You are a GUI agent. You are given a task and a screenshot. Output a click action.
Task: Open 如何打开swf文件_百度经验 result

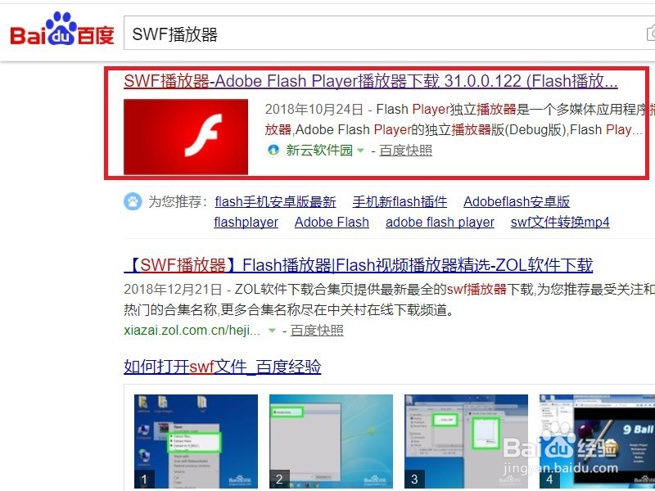click(222, 367)
